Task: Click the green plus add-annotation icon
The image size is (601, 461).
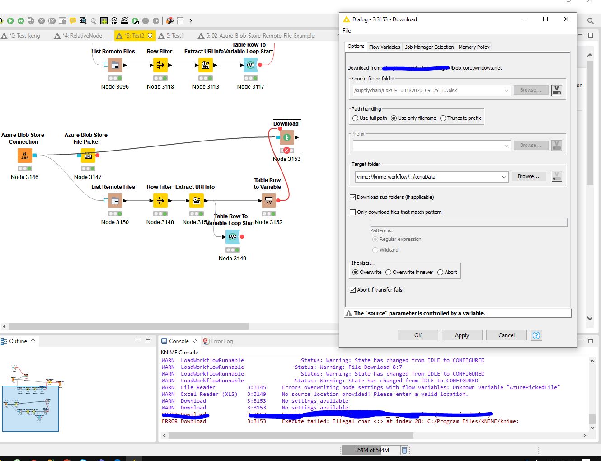Action: pos(104,21)
